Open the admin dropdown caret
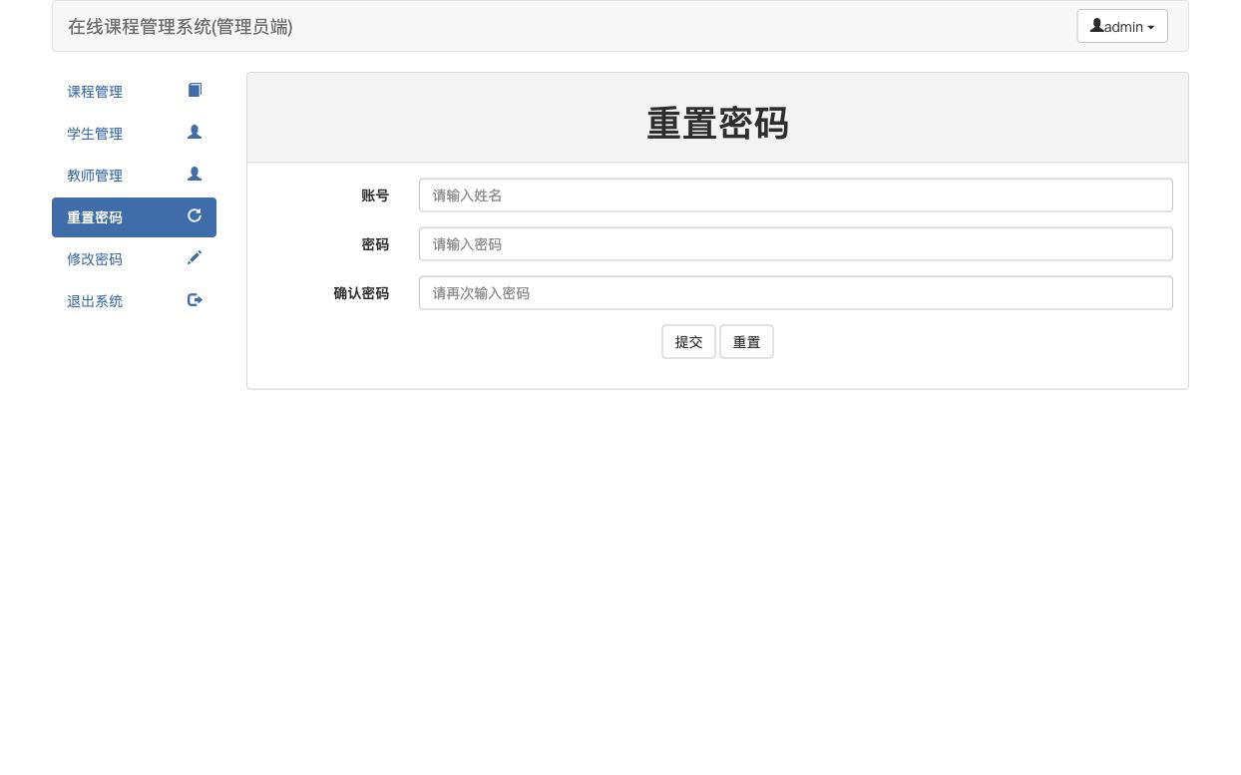1241x775 pixels. [x=1150, y=28]
